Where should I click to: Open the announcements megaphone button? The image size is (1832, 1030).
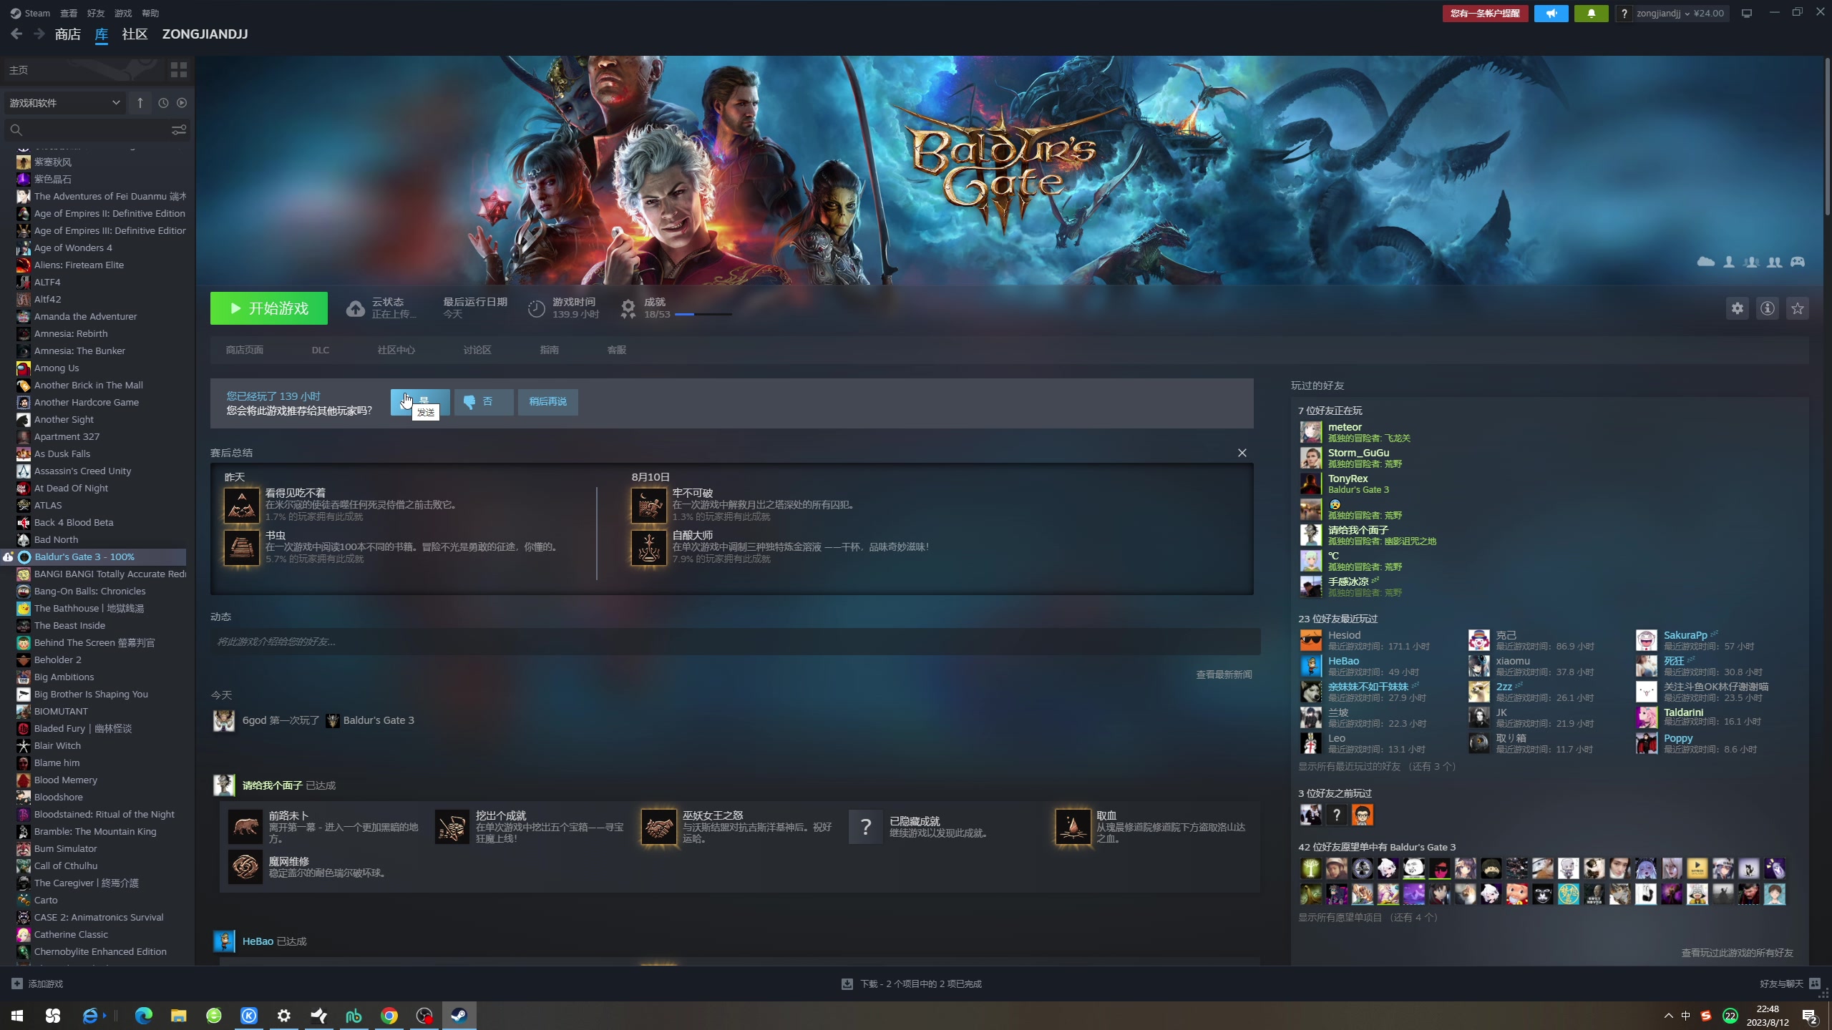(x=1551, y=13)
